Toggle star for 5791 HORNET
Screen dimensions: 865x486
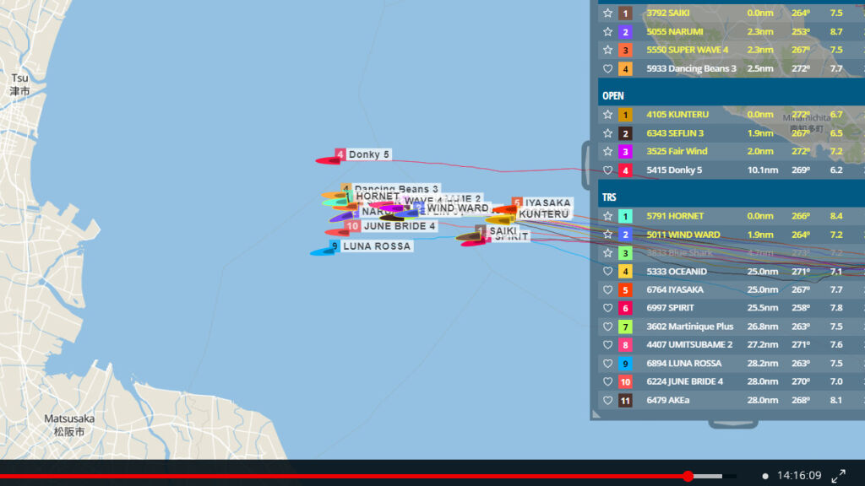pos(607,216)
